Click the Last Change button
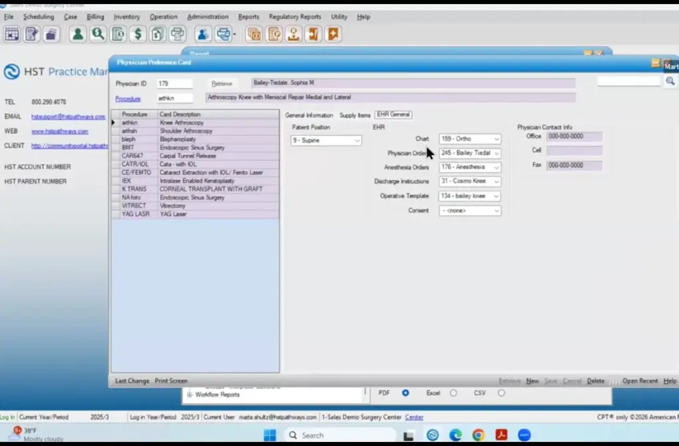The height and width of the screenshot is (446, 679). click(132, 380)
